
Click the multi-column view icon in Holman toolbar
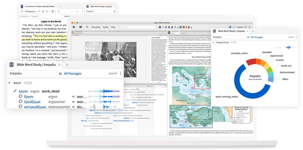52,11
